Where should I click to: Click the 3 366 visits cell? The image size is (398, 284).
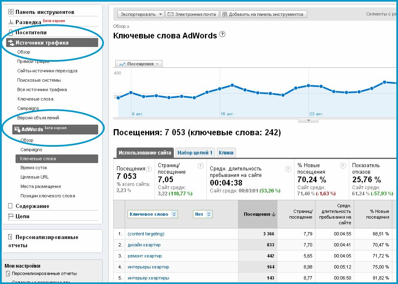tap(258, 234)
